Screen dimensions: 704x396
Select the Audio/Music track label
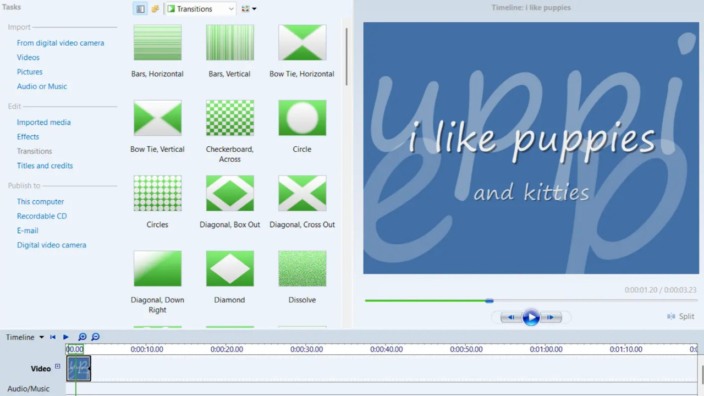pos(29,389)
